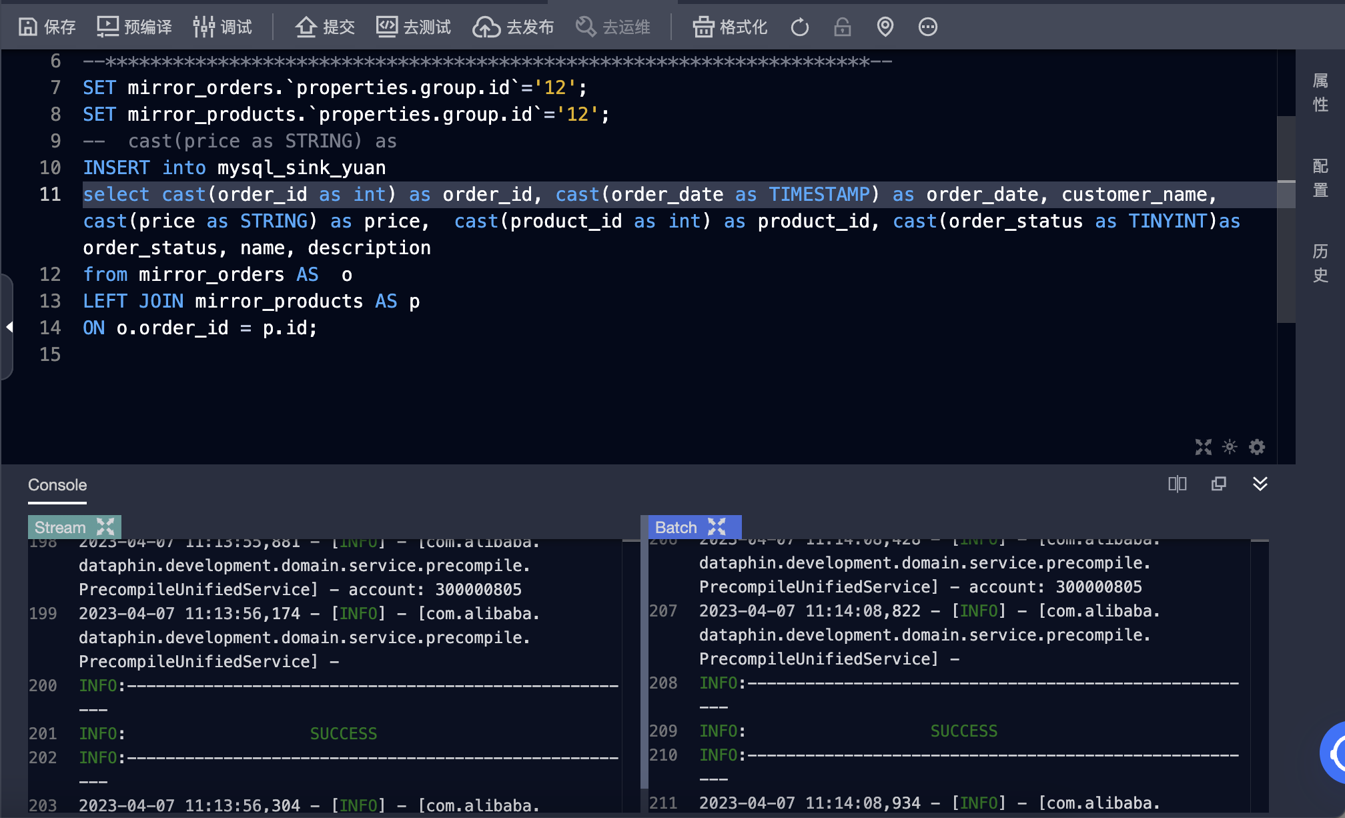
Task: Click Stream log line 199
Action: (x=309, y=638)
